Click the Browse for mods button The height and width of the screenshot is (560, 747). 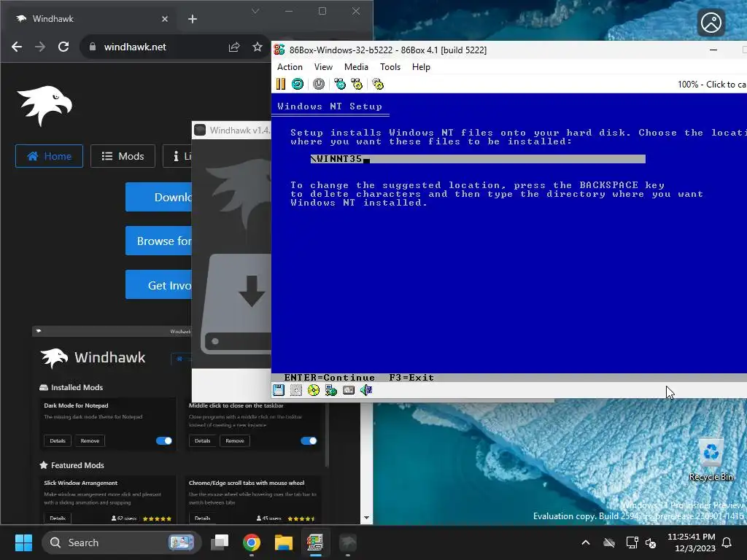click(158, 241)
